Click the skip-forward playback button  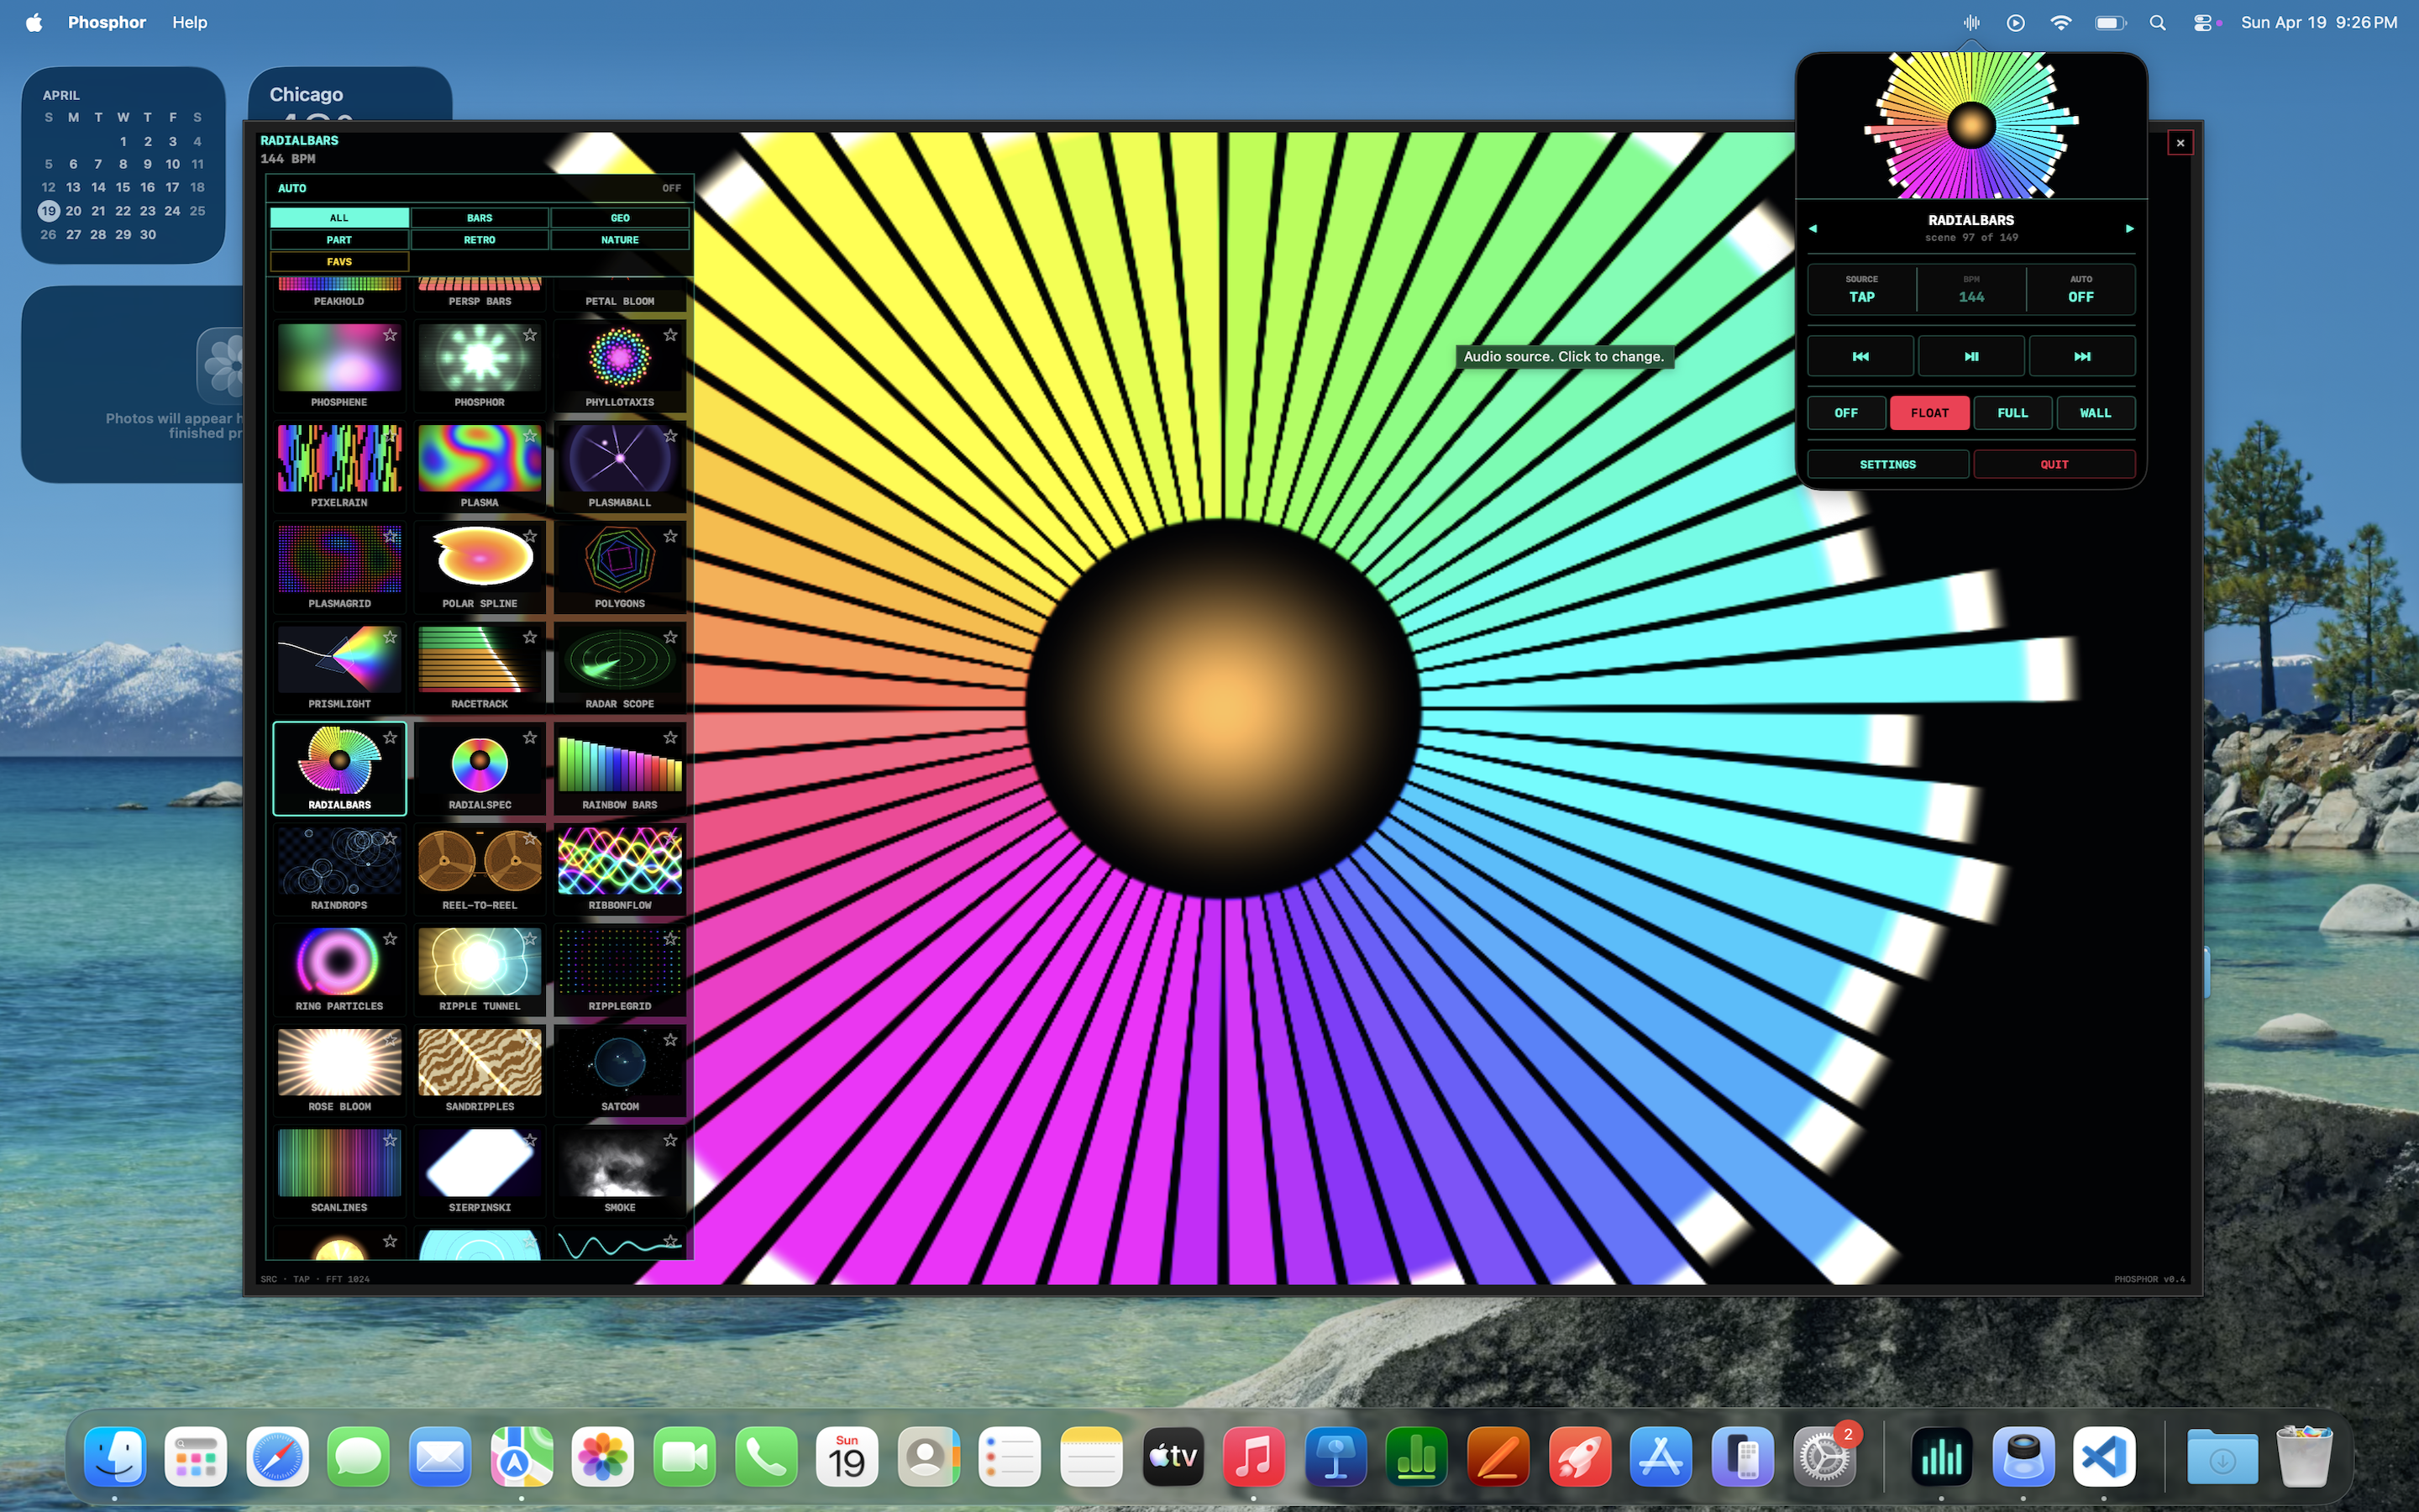pyautogui.click(x=2082, y=356)
